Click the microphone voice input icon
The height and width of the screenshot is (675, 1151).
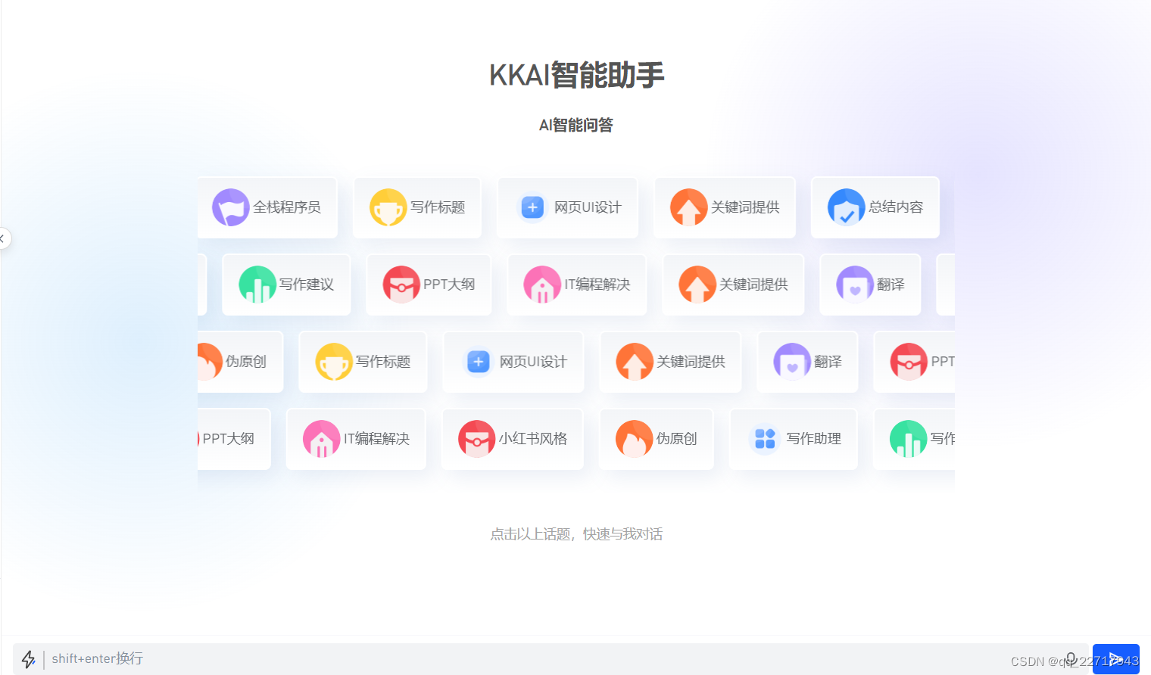(x=1071, y=658)
